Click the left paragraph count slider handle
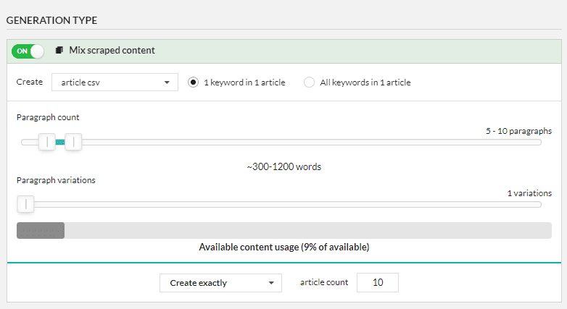567x309 pixels. pyautogui.click(x=47, y=142)
